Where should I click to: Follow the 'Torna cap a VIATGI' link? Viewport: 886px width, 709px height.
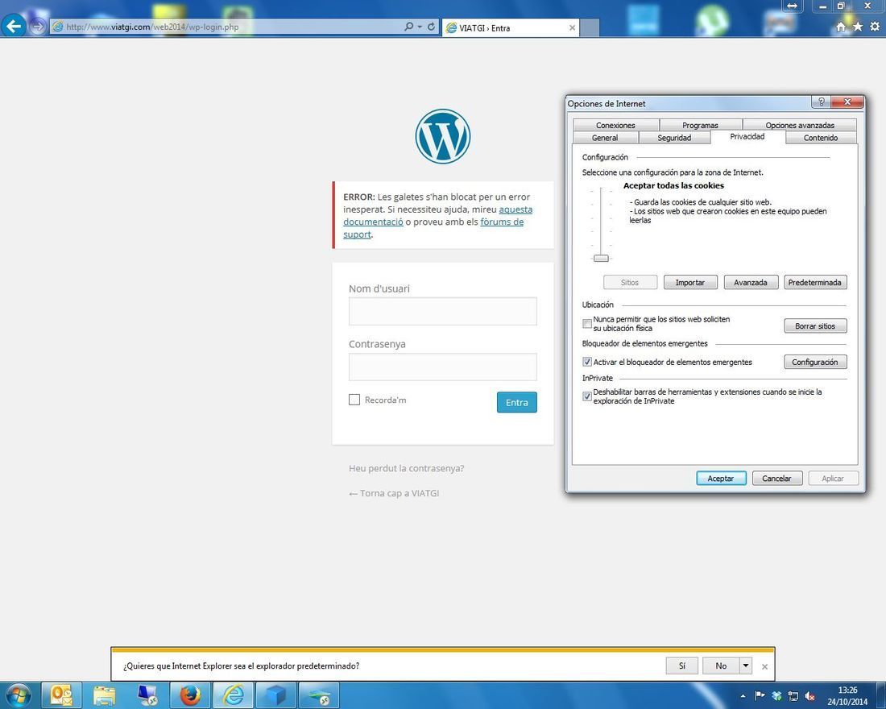click(x=394, y=493)
